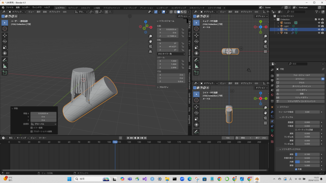Click the リジッドボディ physics button

[x=301, y=98]
